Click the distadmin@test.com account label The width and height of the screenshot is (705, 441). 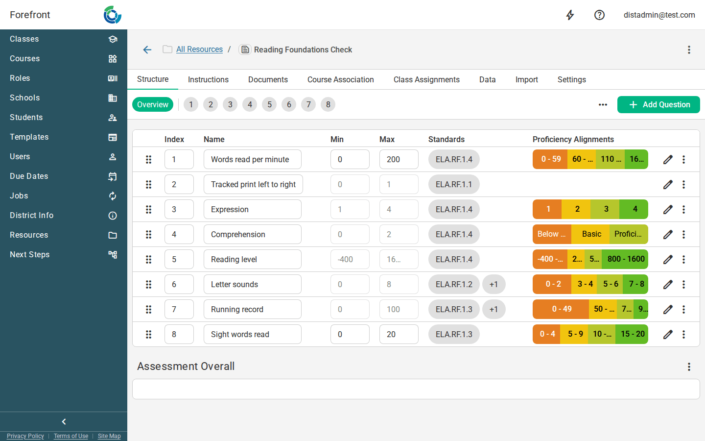coord(659,15)
